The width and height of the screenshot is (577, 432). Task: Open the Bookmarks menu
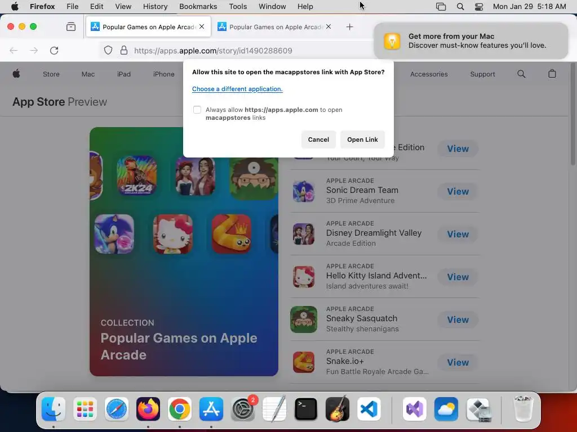198,7
